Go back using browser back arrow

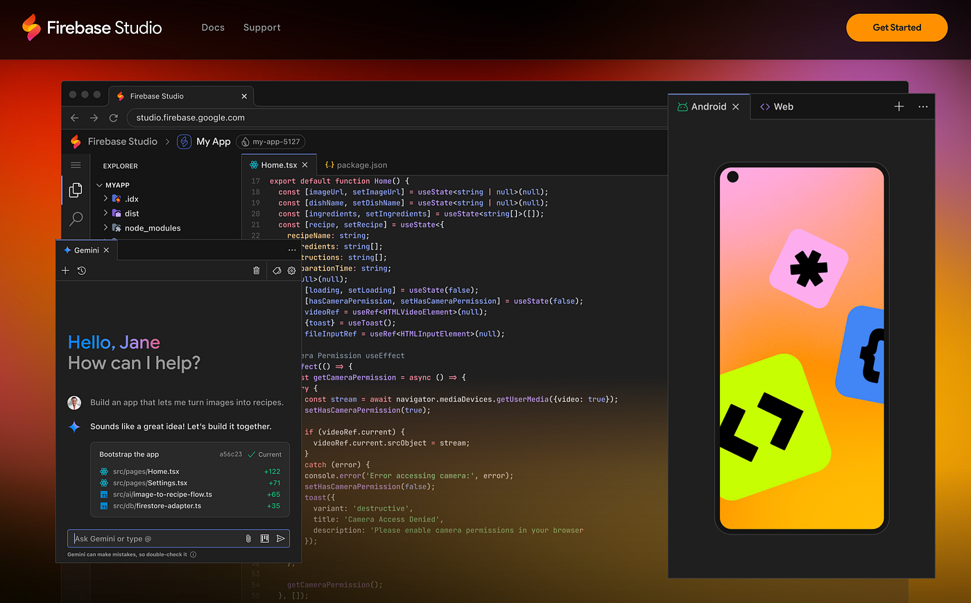tap(75, 118)
